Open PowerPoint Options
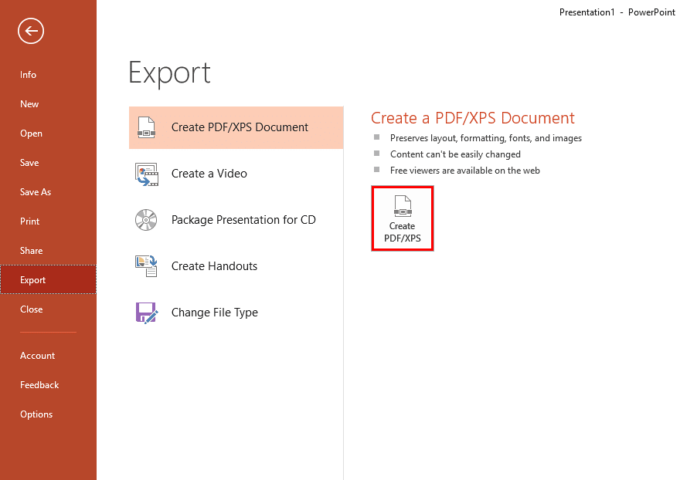 (x=36, y=414)
